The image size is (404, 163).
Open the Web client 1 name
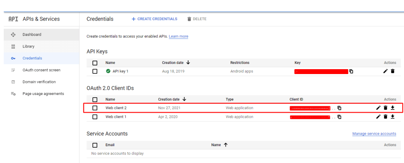click(x=116, y=117)
